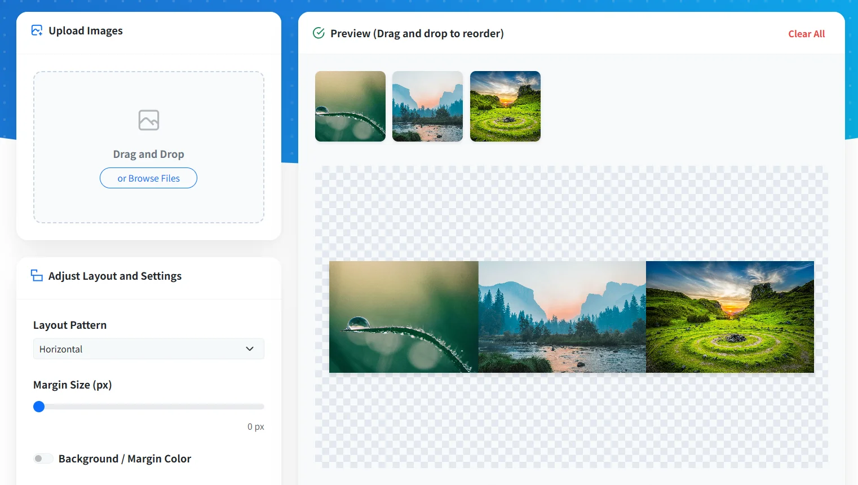Click the Margin Size slider track
Screen dimensions: 858x485
click(149, 407)
